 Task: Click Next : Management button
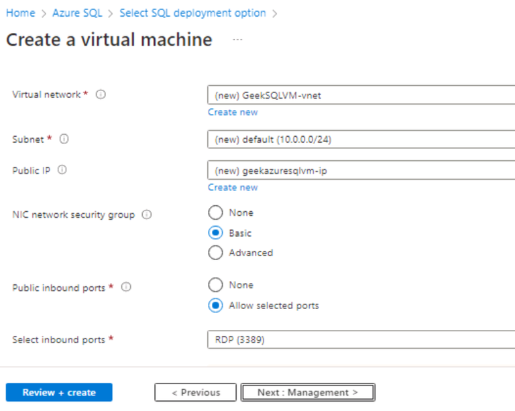(307, 392)
